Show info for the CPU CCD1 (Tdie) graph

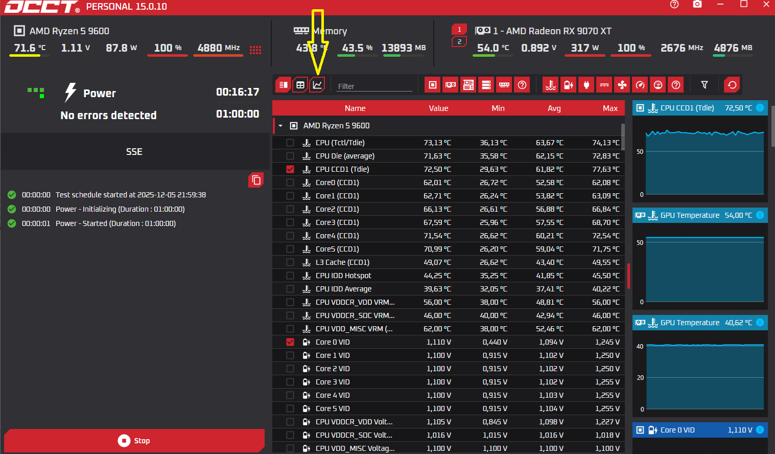click(760, 108)
